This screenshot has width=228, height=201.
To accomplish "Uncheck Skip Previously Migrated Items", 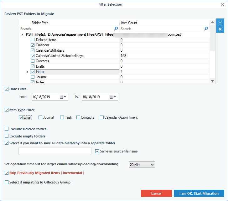I will (7, 173).
